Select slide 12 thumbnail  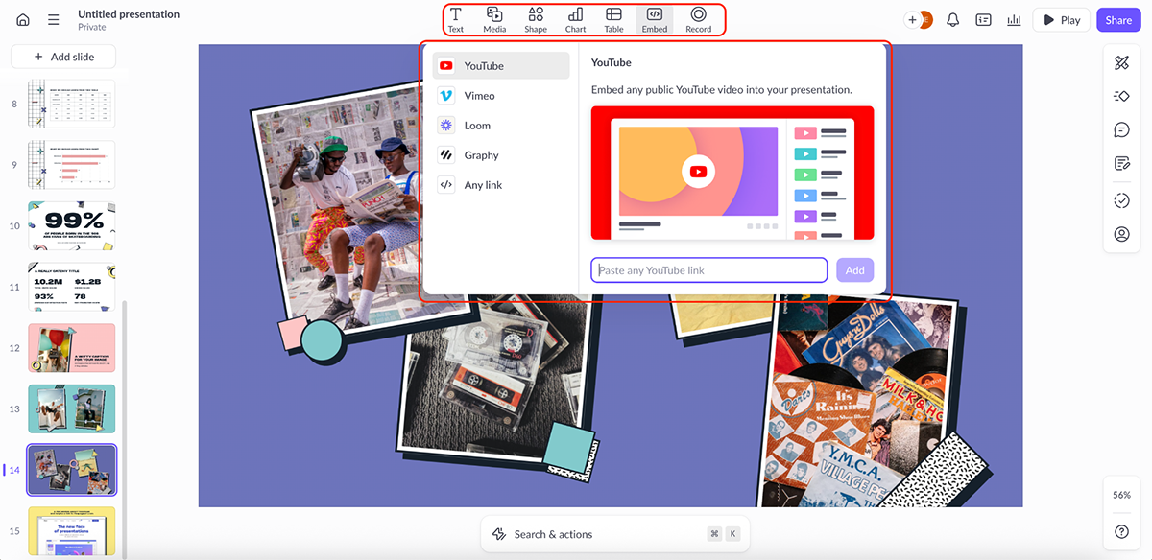71,345
